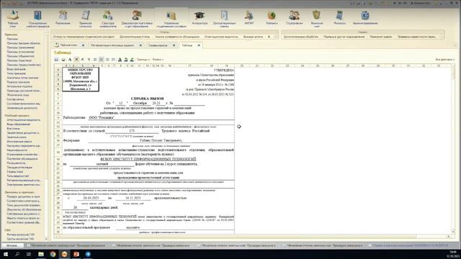Close the Рабочий стол tab

point(83,45)
